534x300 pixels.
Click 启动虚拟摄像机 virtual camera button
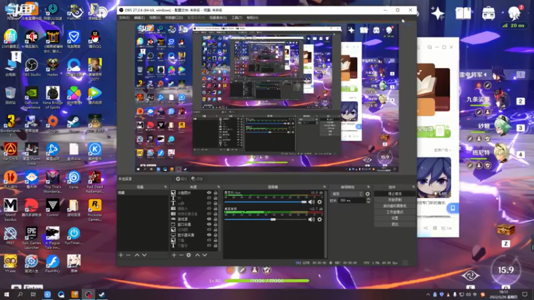[394, 206]
